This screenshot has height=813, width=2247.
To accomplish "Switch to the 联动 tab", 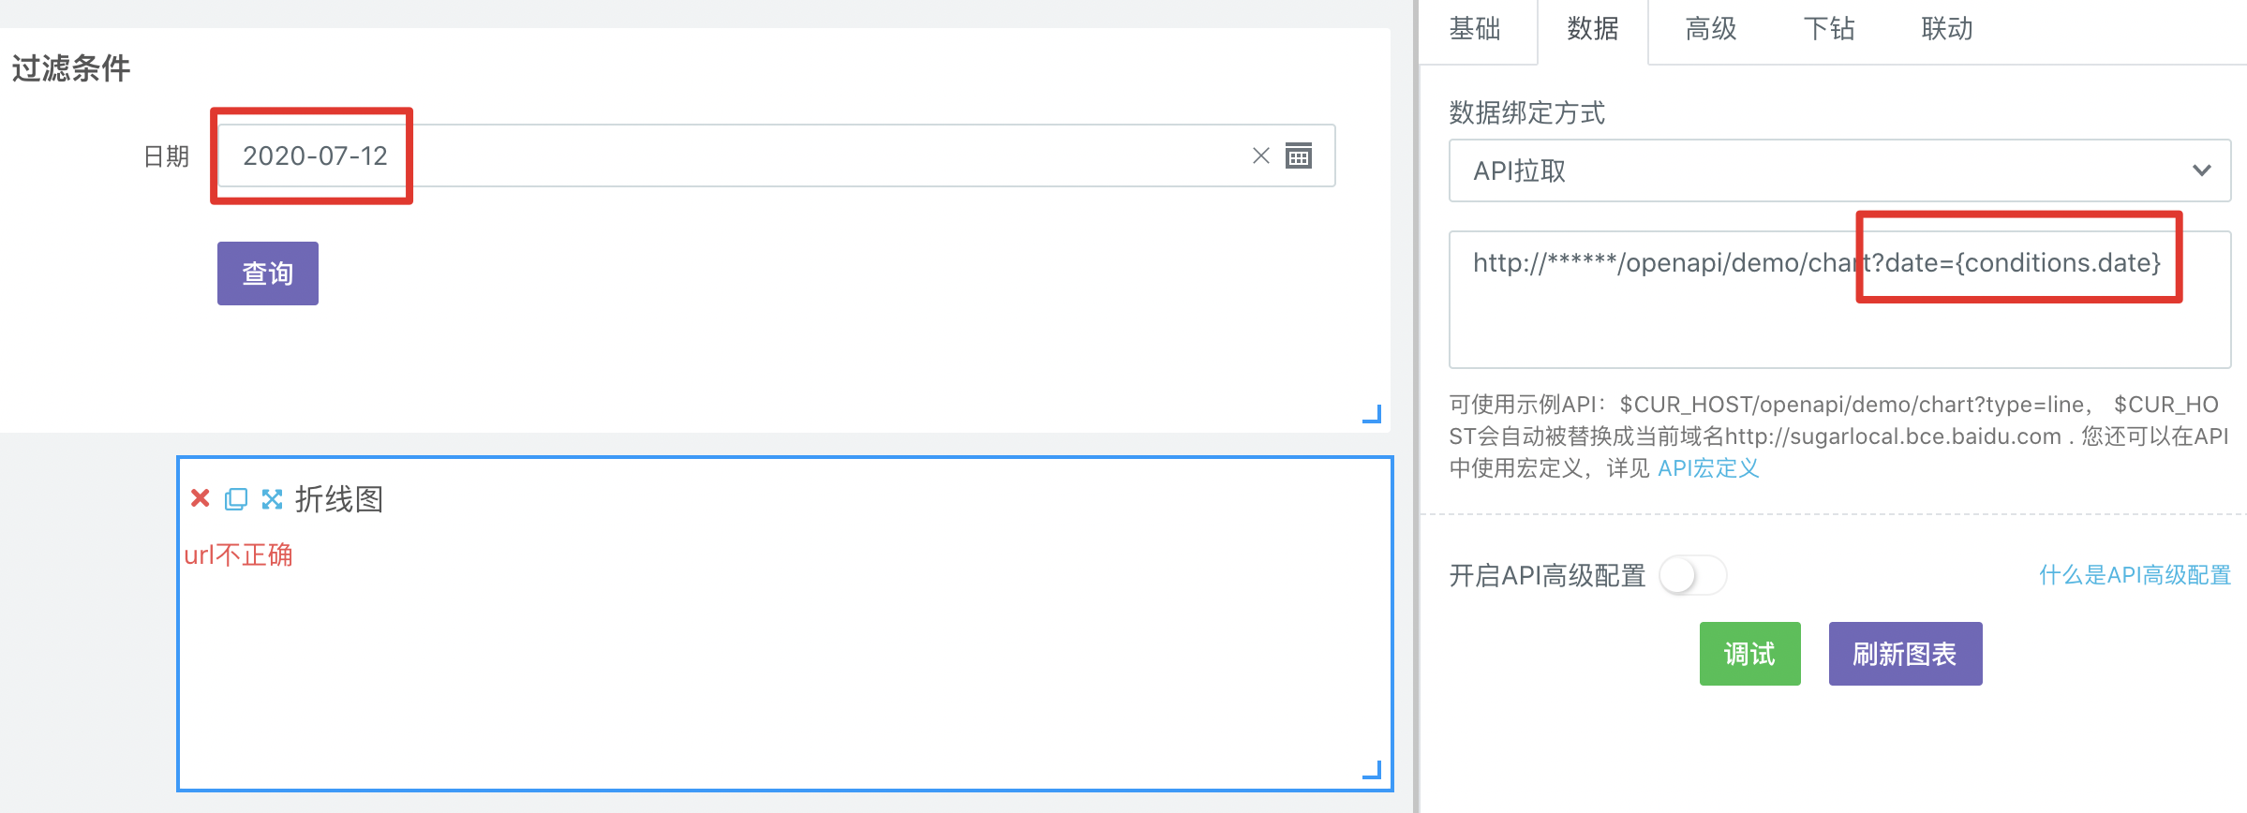I will (x=1947, y=29).
